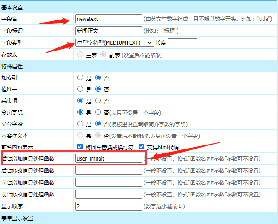Click the 设置后不能修改,表只可设置一个字段 note

tap(154, 136)
